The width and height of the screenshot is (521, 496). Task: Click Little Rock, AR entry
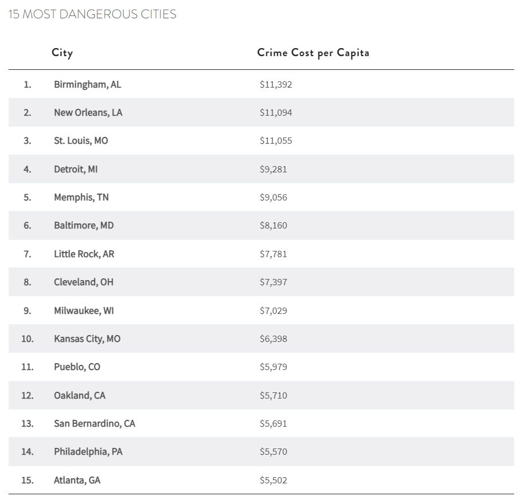[x=84, y=254]
